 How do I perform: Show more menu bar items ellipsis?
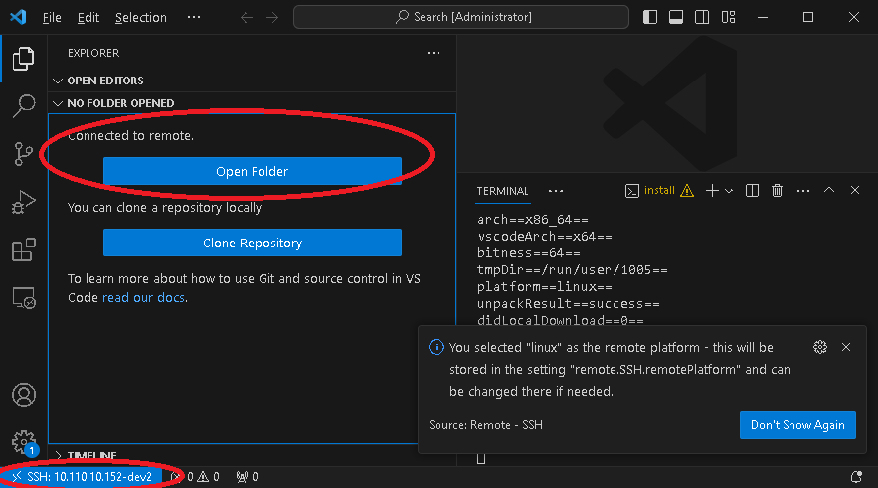194,17
